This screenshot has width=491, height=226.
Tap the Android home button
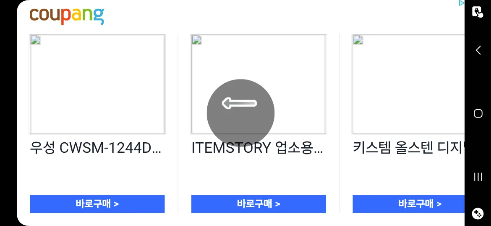478,113
